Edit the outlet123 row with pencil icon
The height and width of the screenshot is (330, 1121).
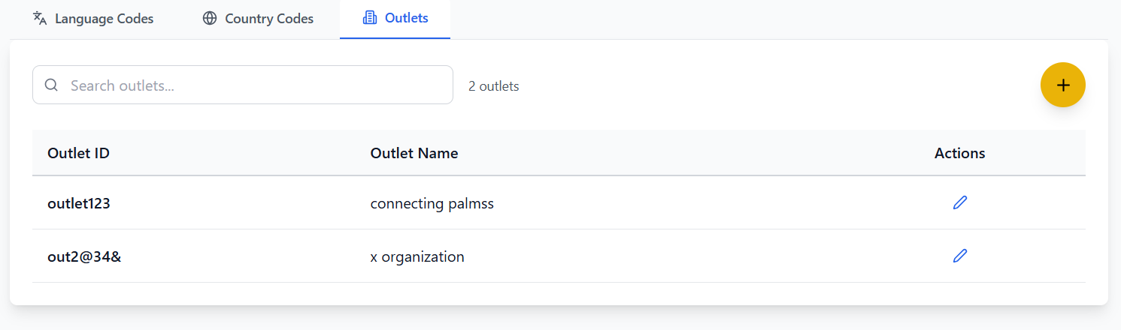click(x=959, y=202)
